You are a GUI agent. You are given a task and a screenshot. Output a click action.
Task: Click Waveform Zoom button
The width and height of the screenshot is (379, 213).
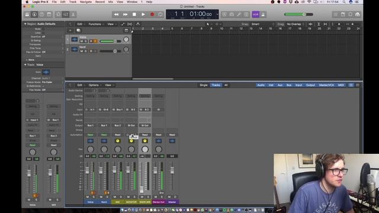(310, 24)
